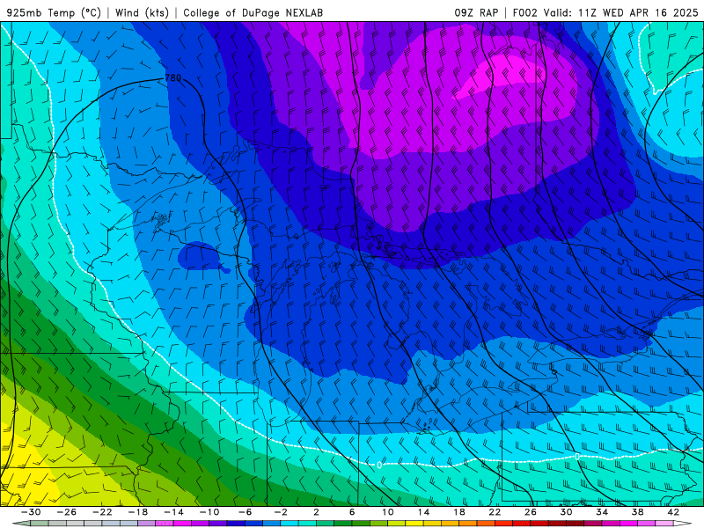Image resolution: width=704 pixels, height=528 pixels.
Task: Click the "10" colorbar scale label
Action: pos(388,512)
